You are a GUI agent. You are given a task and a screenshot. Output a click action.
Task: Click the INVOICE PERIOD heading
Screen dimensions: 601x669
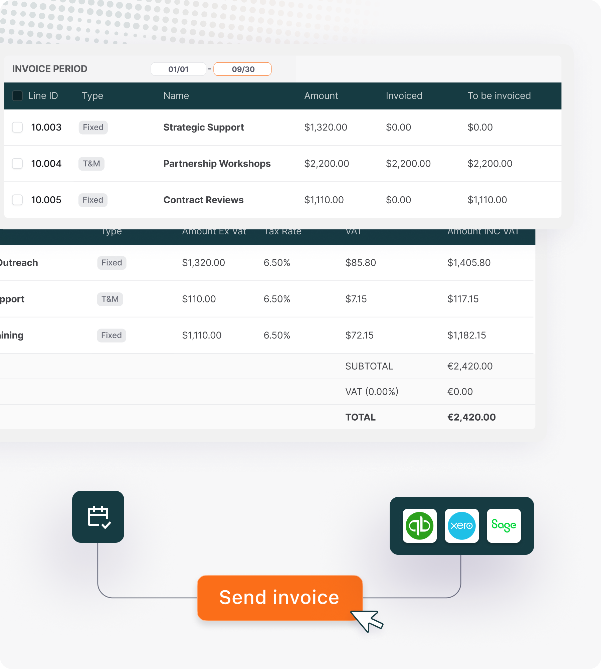50,69
